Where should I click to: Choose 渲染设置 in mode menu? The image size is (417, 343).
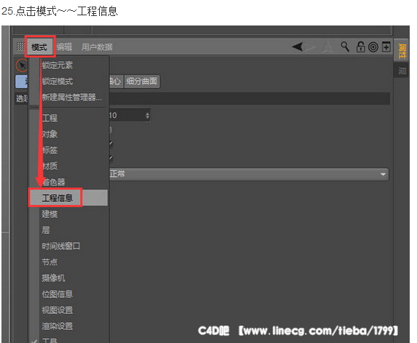(x=57, y=326)
